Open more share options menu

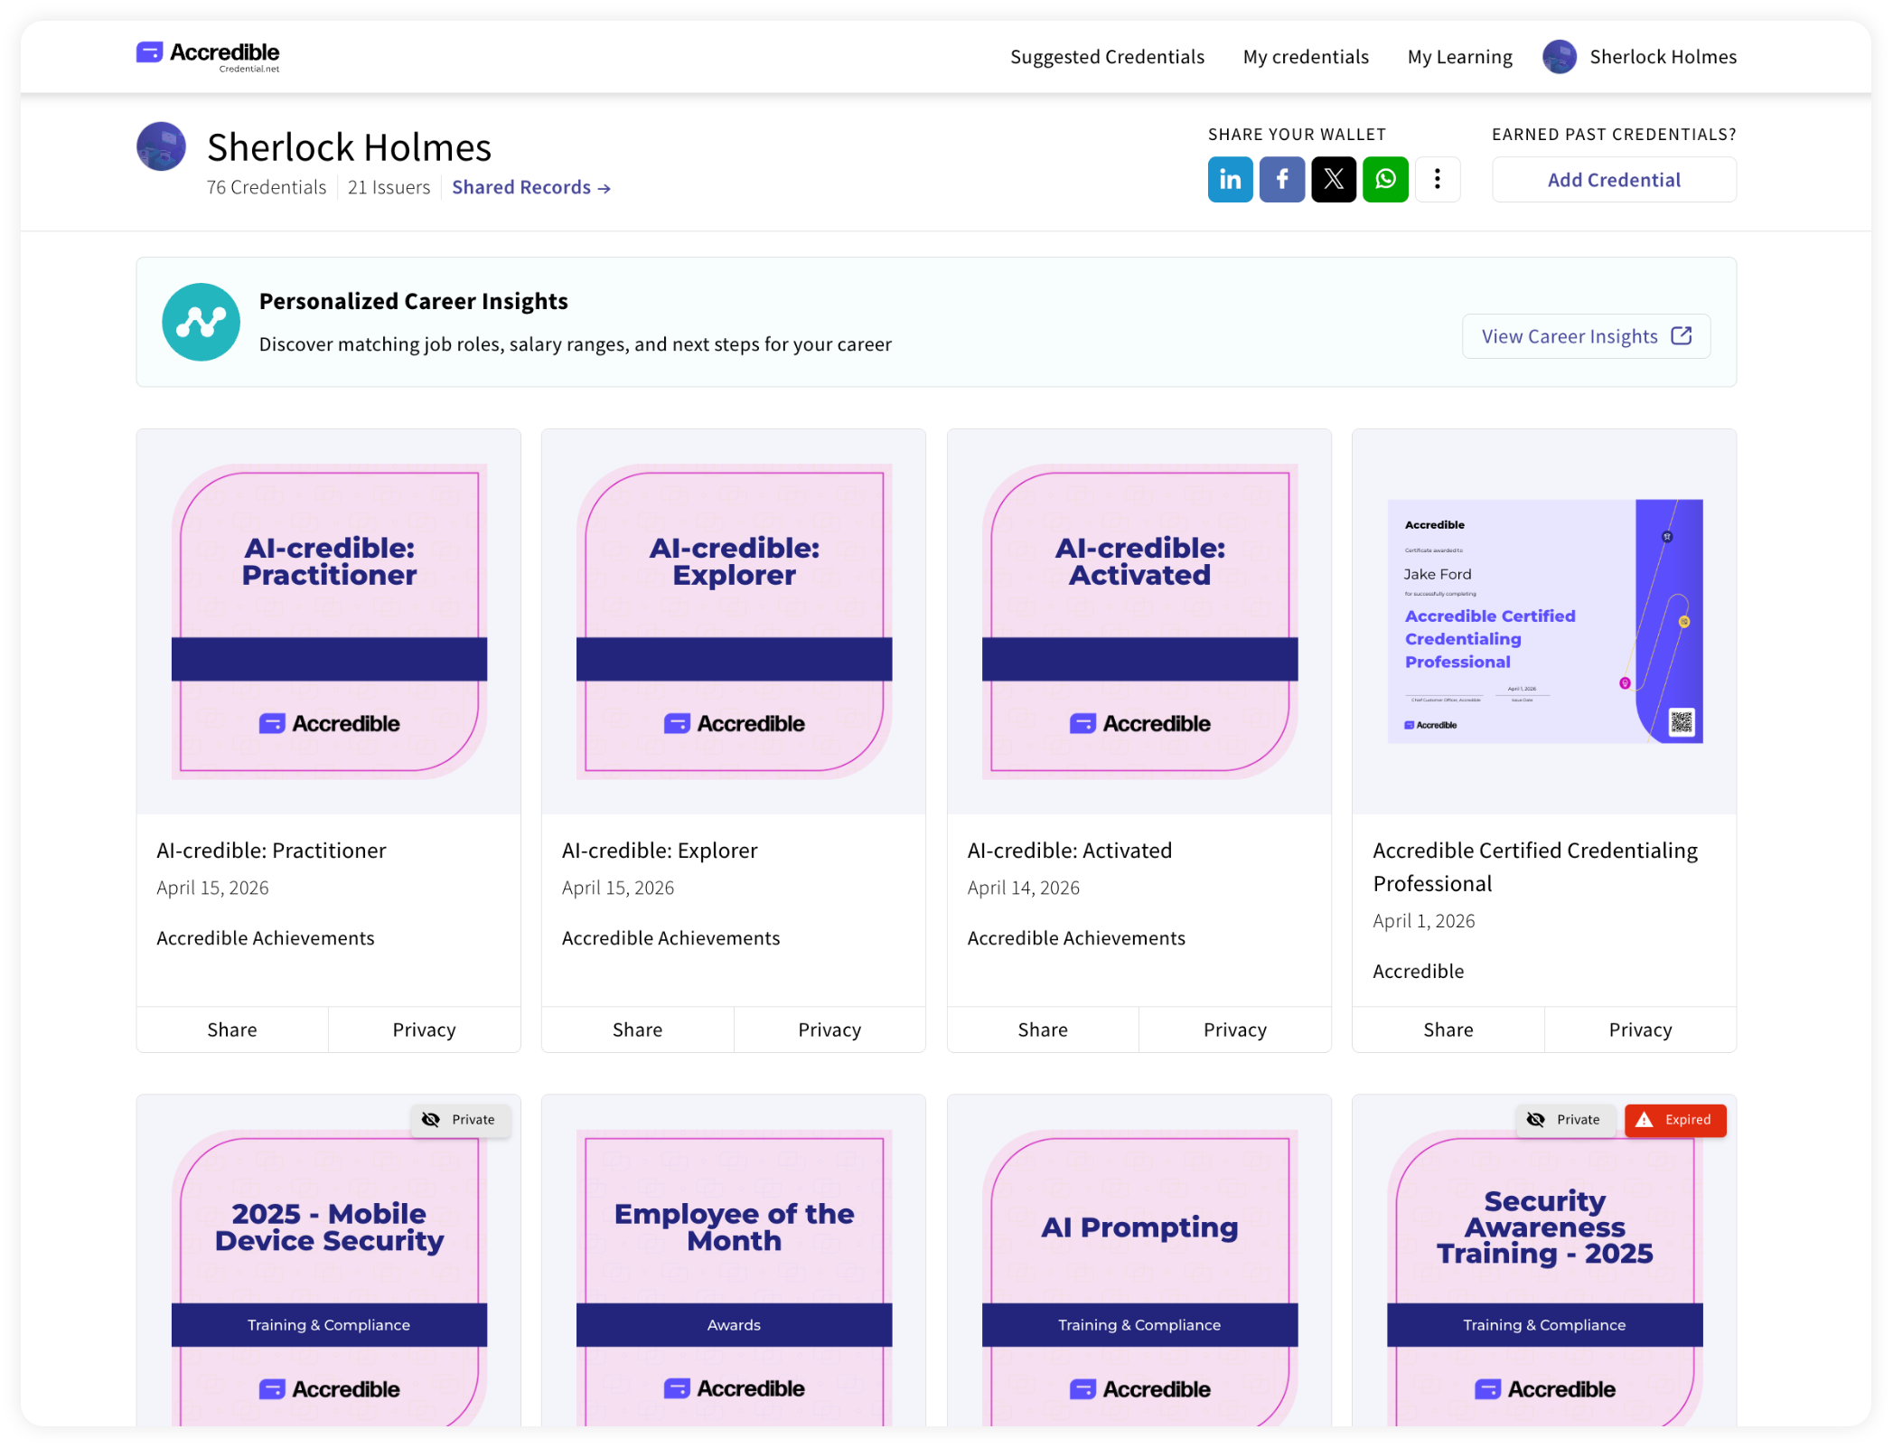1438,179
